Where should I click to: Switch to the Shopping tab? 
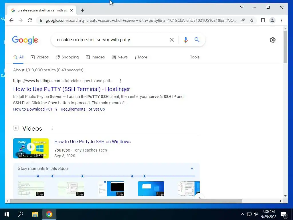tap(67, 57)
